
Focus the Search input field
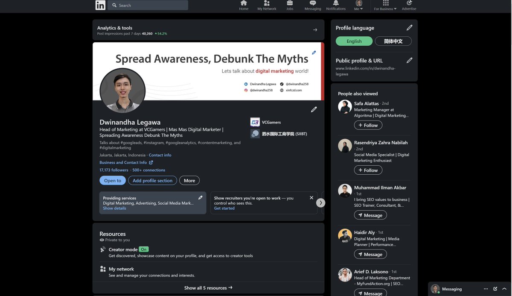tap(148, 5)
